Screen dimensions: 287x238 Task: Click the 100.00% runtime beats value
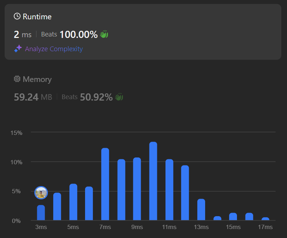pyautogui.click(x=78, y=35)
